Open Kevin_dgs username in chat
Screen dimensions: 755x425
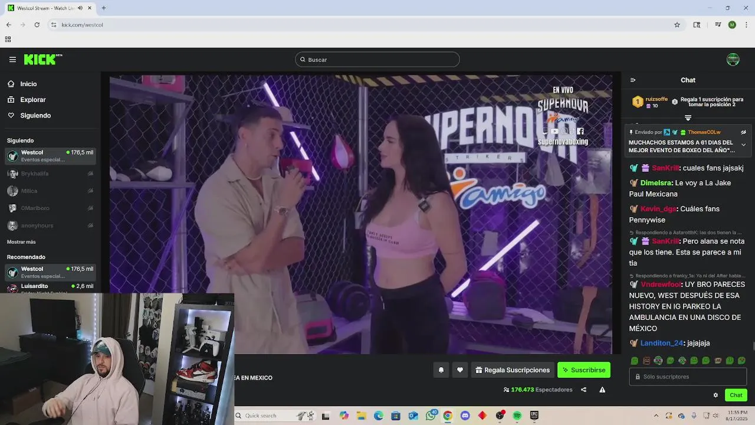tap(658, 209)
